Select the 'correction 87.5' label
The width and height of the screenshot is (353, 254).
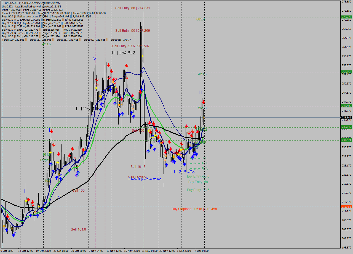[198, 168]
